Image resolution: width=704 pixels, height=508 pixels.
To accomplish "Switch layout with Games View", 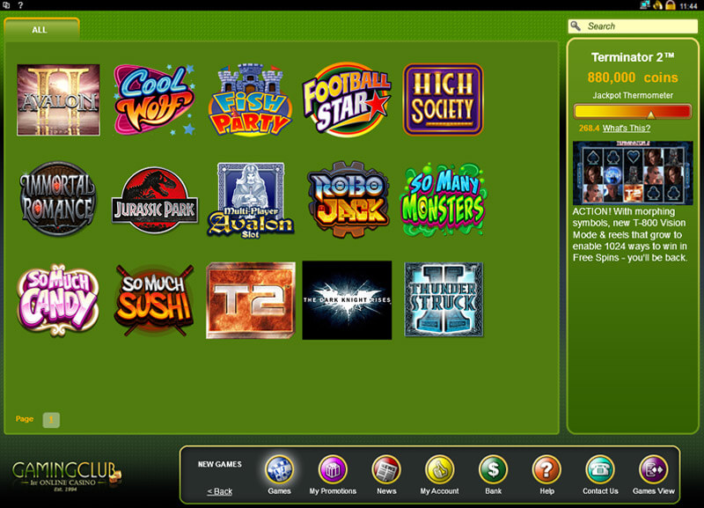I will pyautogui.click(x=653, y=470).
